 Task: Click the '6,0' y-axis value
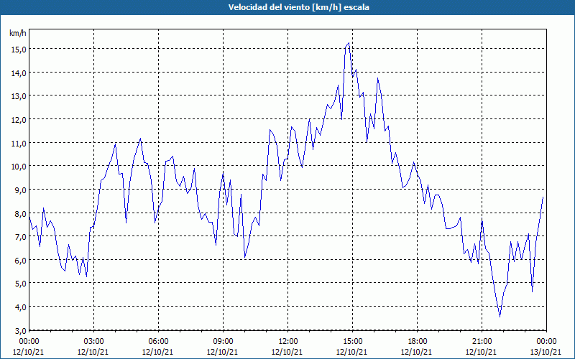coord(20,260)
